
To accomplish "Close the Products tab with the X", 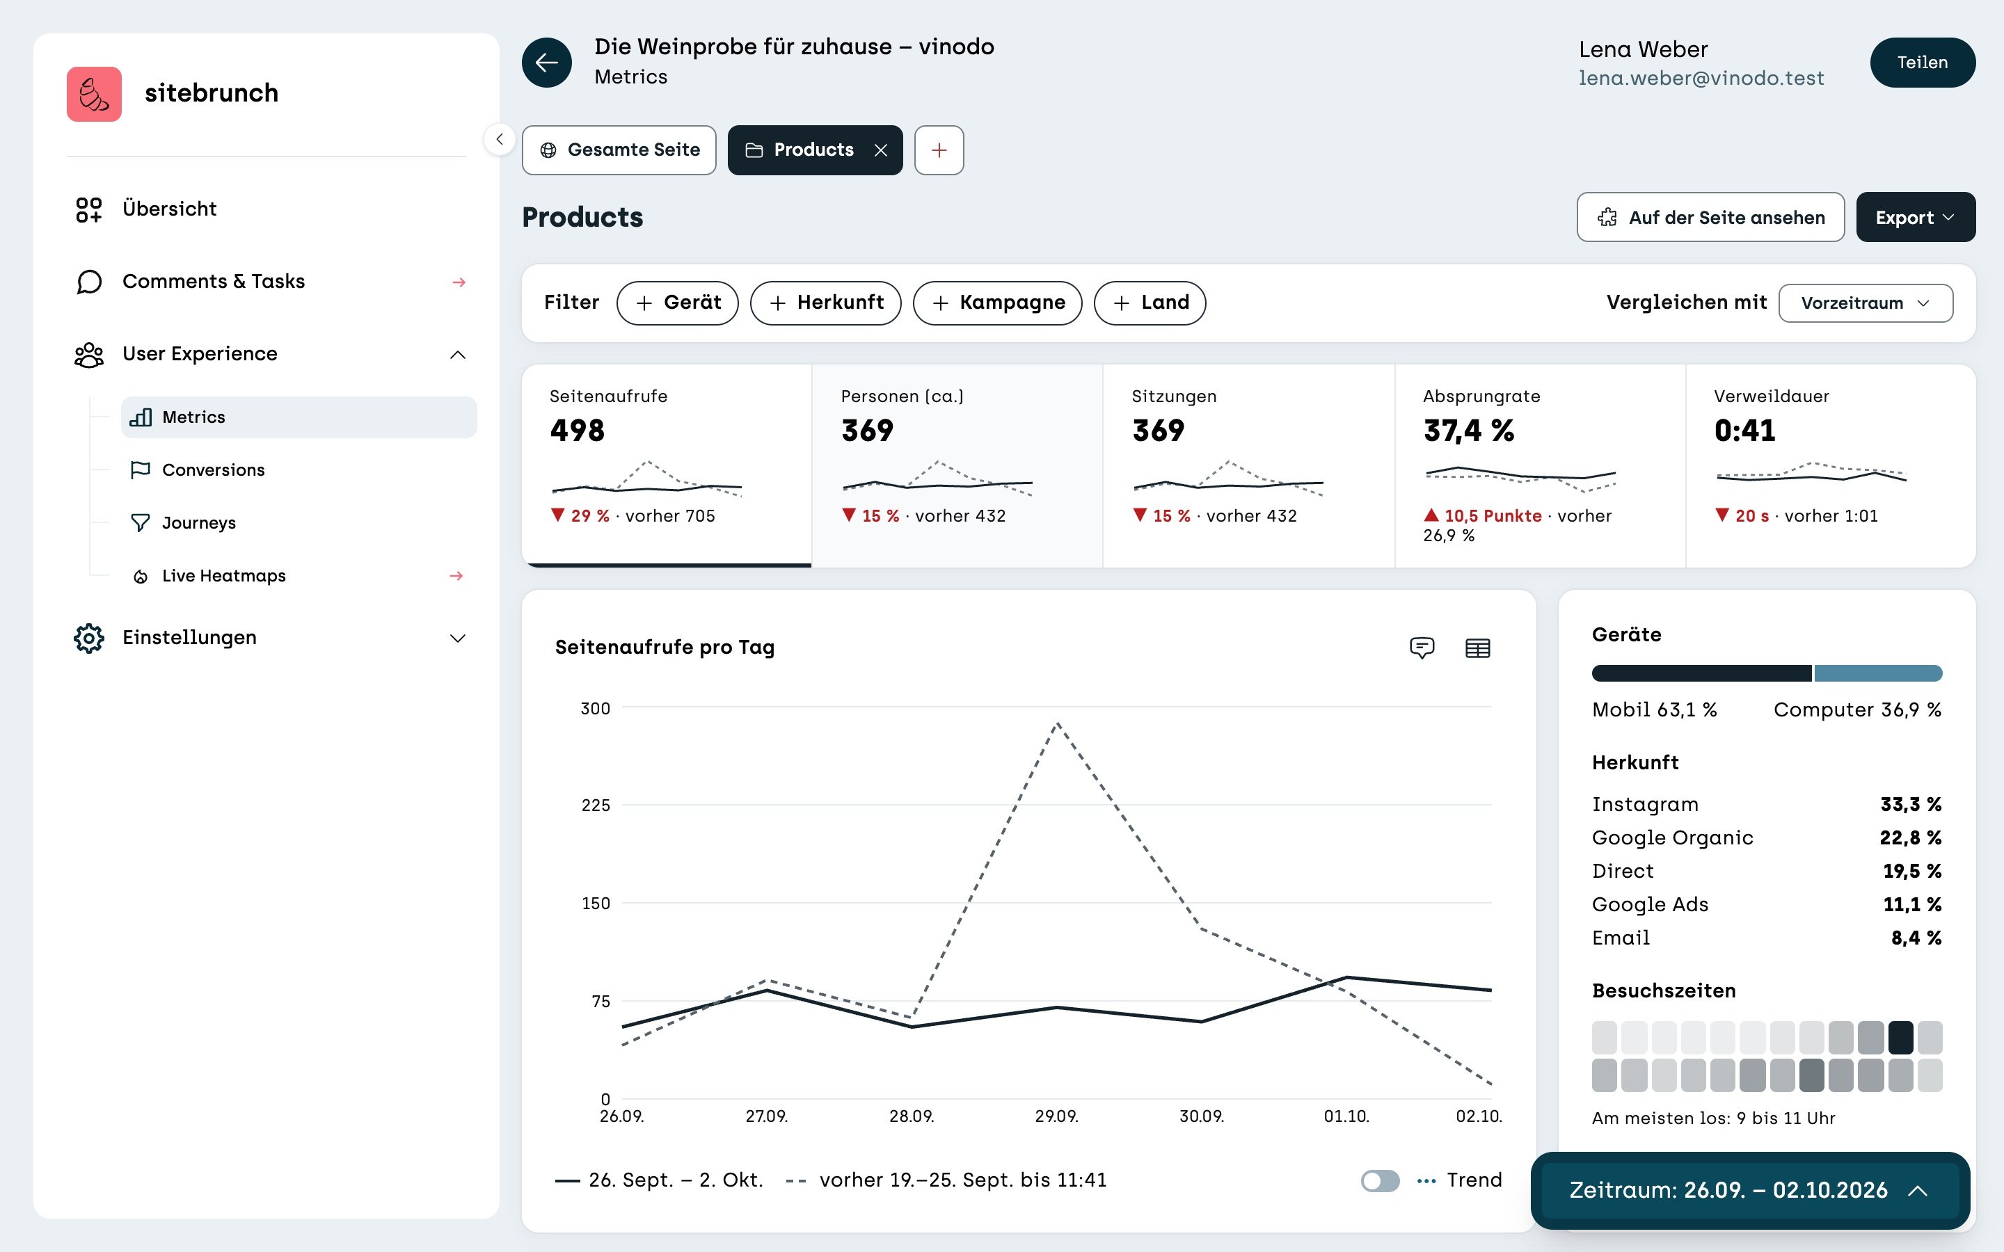I will point(880,150).
